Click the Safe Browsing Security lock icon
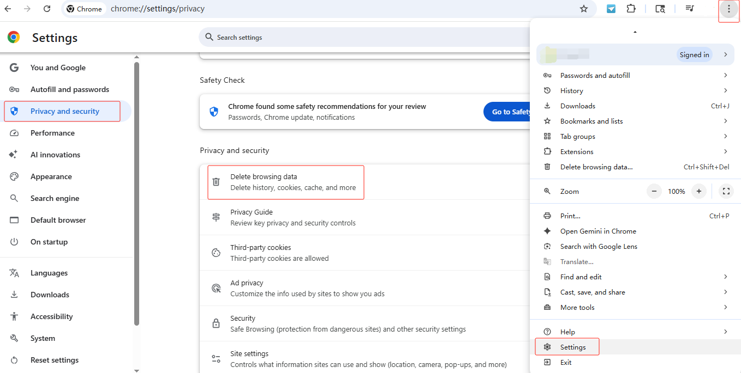 pyautogui.click(x=216, y=322)
